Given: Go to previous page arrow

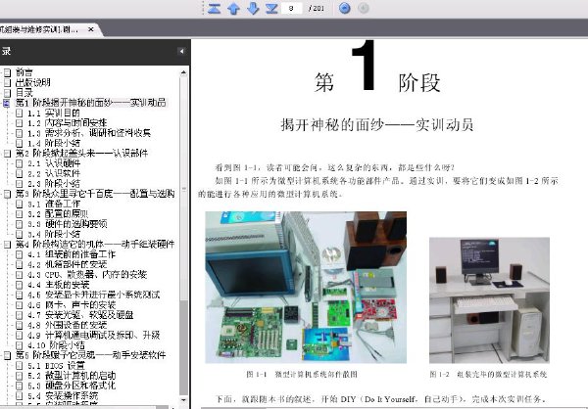Looking at the screenshot, I should pos(233,8).
